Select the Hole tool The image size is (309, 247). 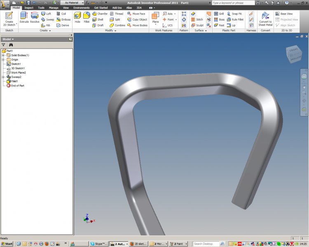click(77, 18)
